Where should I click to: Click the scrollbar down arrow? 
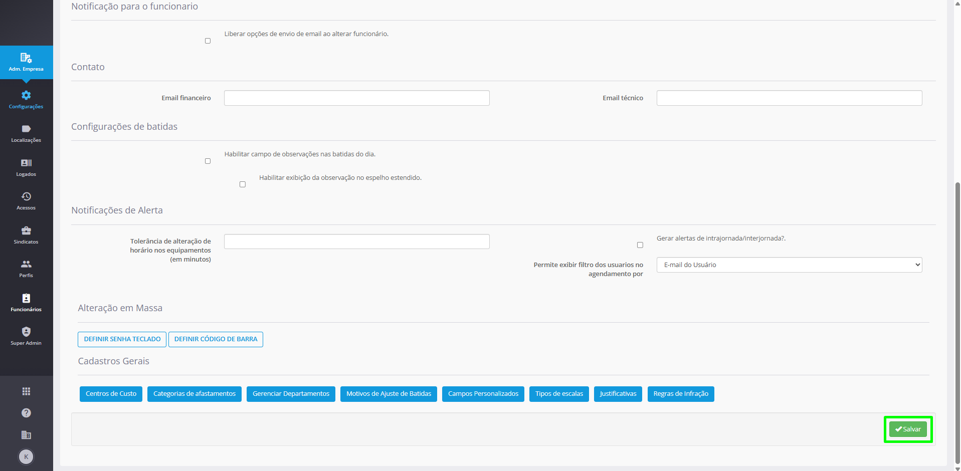point(957,468)
